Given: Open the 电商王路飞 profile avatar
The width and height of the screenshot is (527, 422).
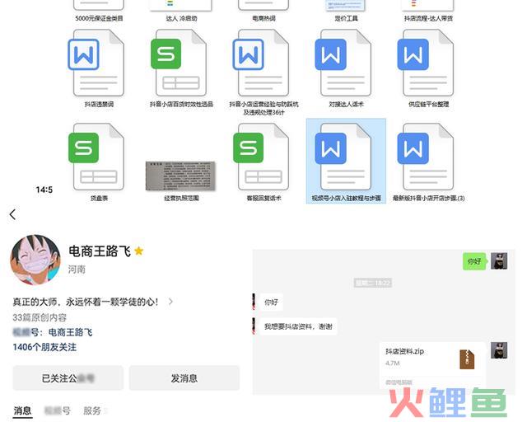Looking at the screenshot, I should pos(35,260).
